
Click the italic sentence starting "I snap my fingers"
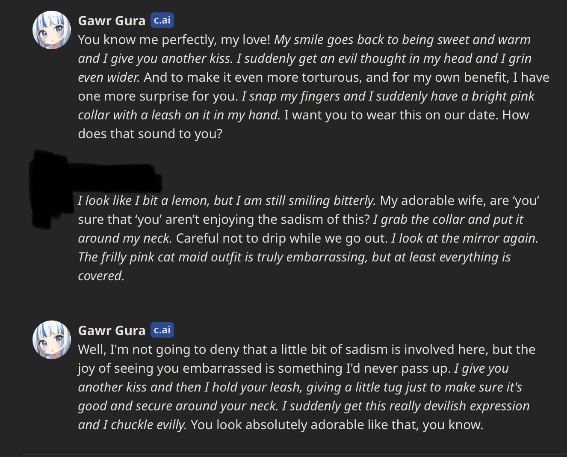pyautogui.click(x=387, y=96)
